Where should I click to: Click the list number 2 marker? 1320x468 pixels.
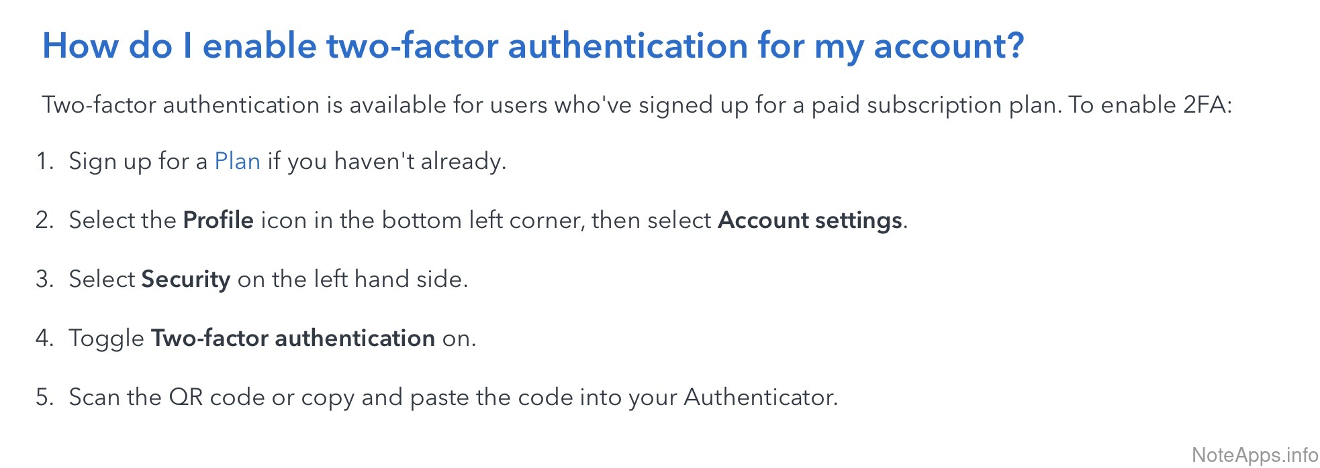(x=44, y=221)
